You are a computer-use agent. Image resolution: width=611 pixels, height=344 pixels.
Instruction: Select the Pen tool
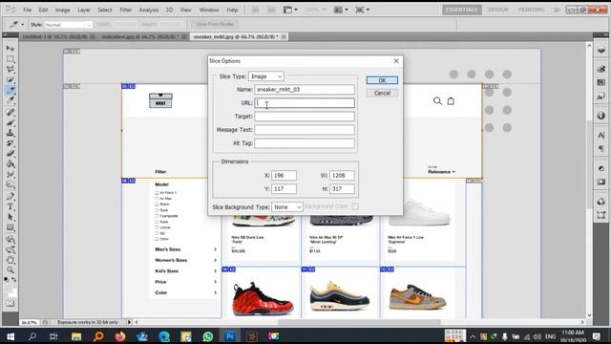pos(11,196)
